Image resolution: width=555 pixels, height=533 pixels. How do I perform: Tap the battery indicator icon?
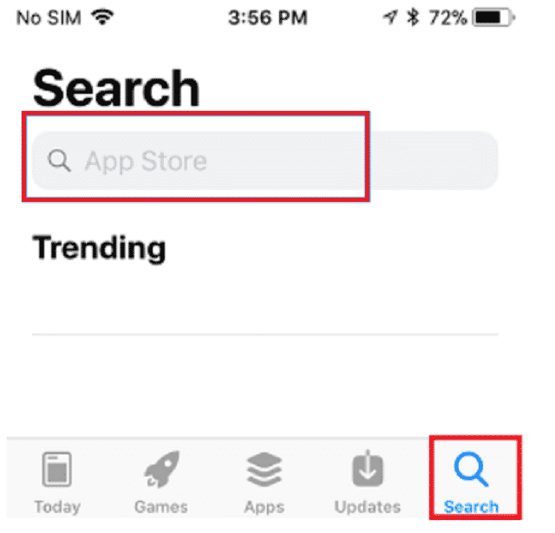493,17
